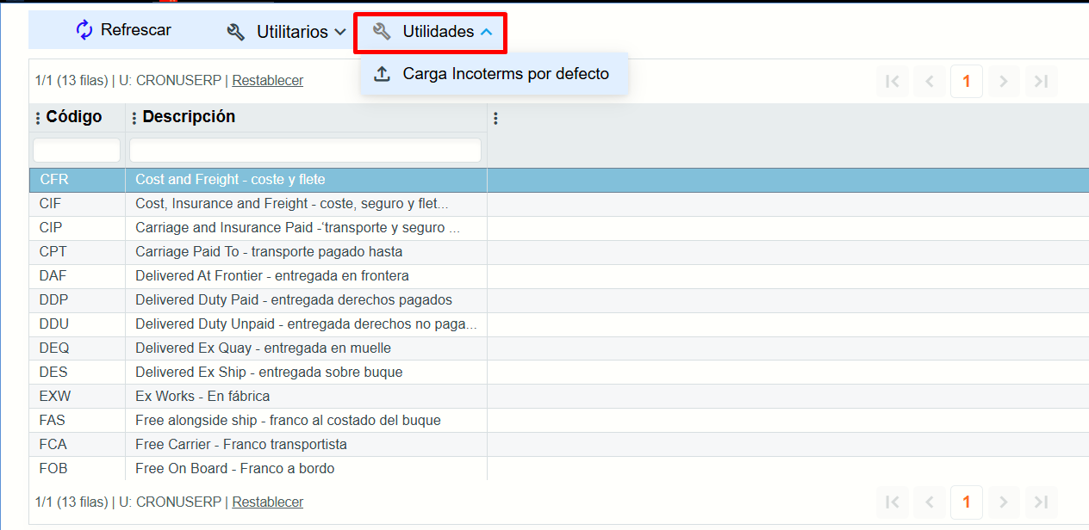Sort by the Código column header
The height and width of the screenshot is (530, 1089).
coord(74,117)
